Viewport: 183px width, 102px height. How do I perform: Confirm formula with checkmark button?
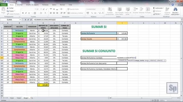point(28,20)
